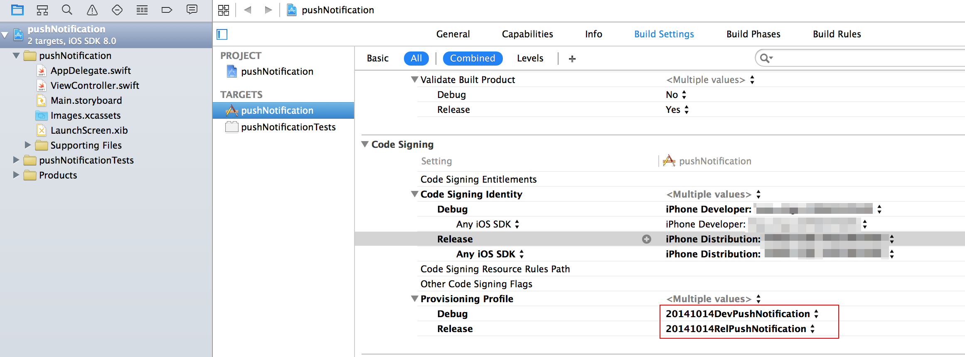Viewport: 965px width, 357px height.
Task: Open ViewController.swift in the navigator
Action: 95,86
